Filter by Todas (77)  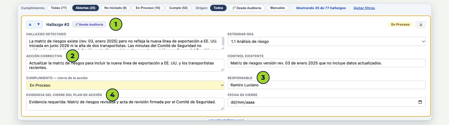click(59, 8)
